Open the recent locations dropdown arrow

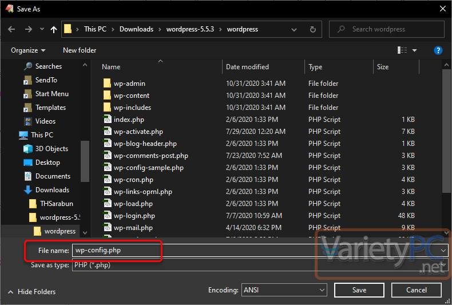42,29
